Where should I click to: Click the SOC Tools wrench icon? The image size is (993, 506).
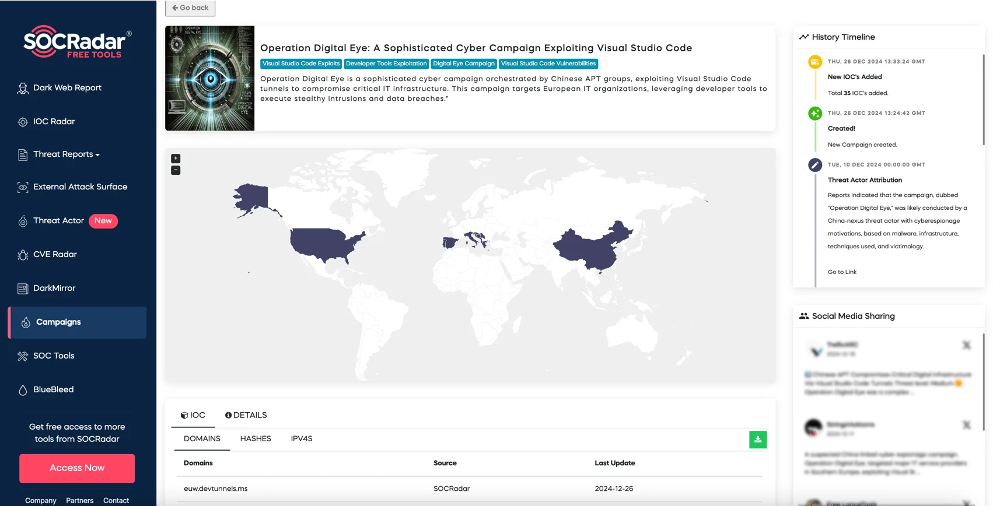[23, 356]
